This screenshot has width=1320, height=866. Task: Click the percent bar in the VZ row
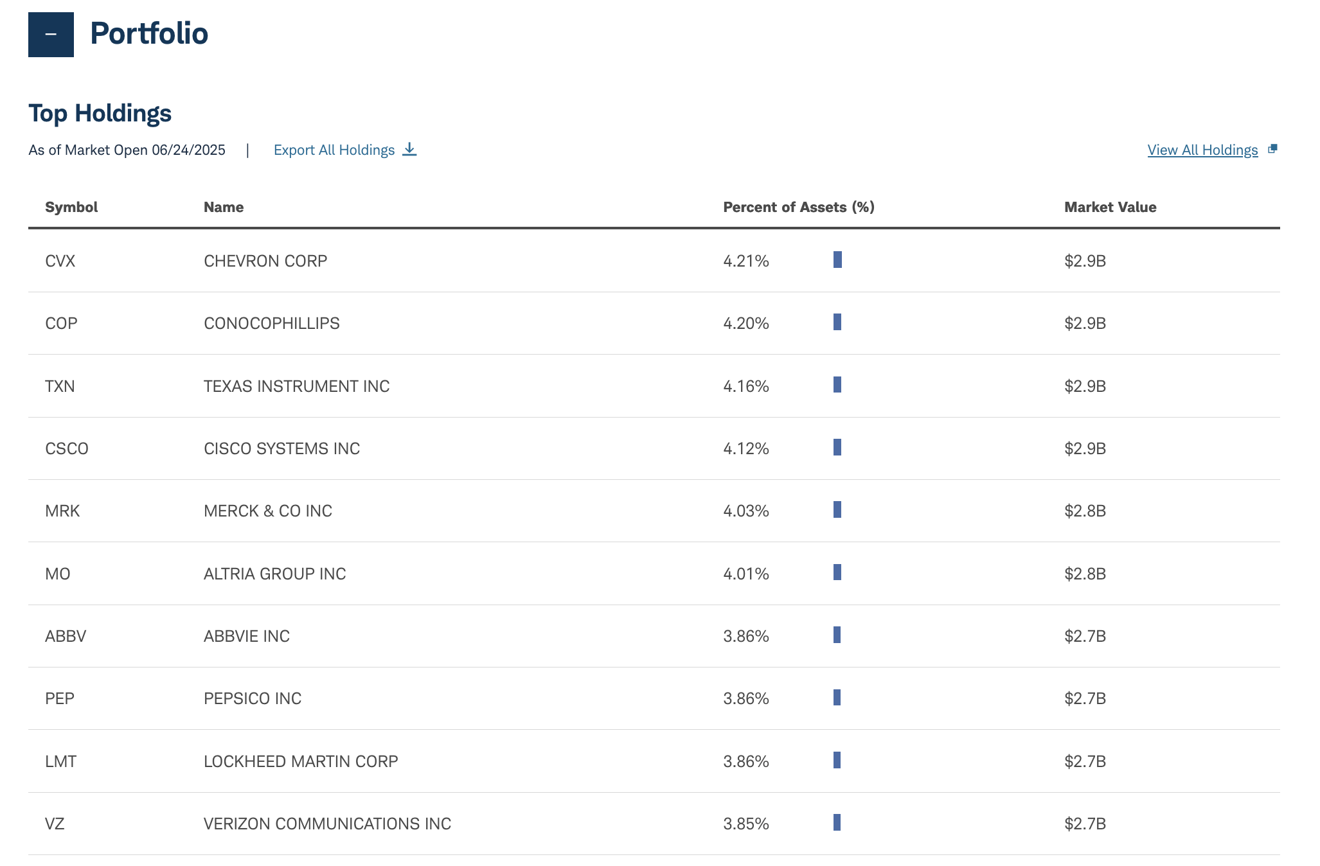pyautogui.click(x=837, y=822)
